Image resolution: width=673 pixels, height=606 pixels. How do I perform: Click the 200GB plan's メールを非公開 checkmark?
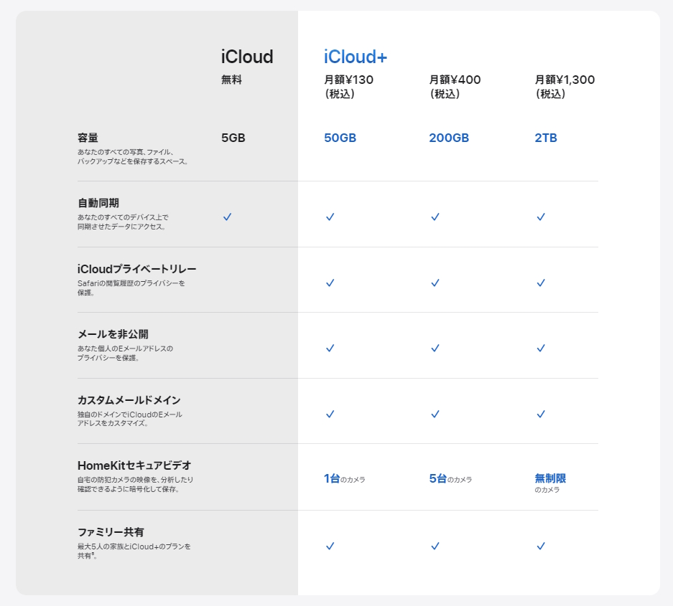tap(435, 349)
